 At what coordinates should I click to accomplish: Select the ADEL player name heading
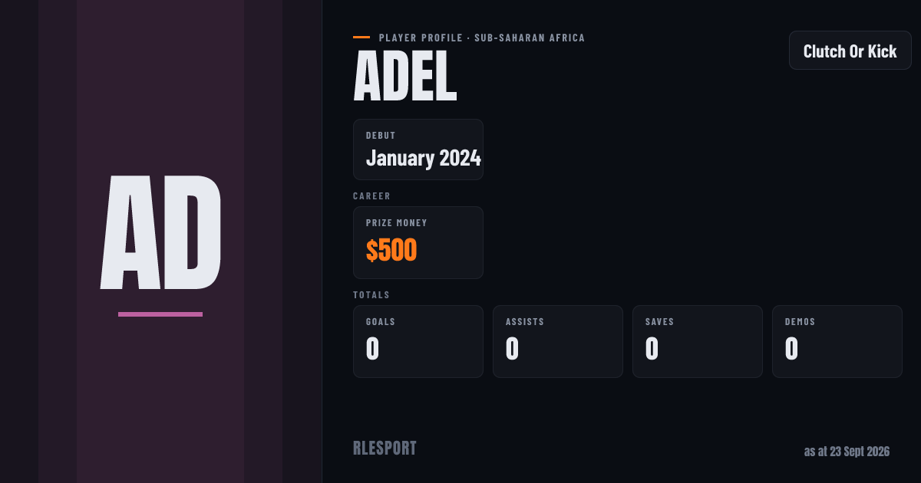[x=405, y=77]
